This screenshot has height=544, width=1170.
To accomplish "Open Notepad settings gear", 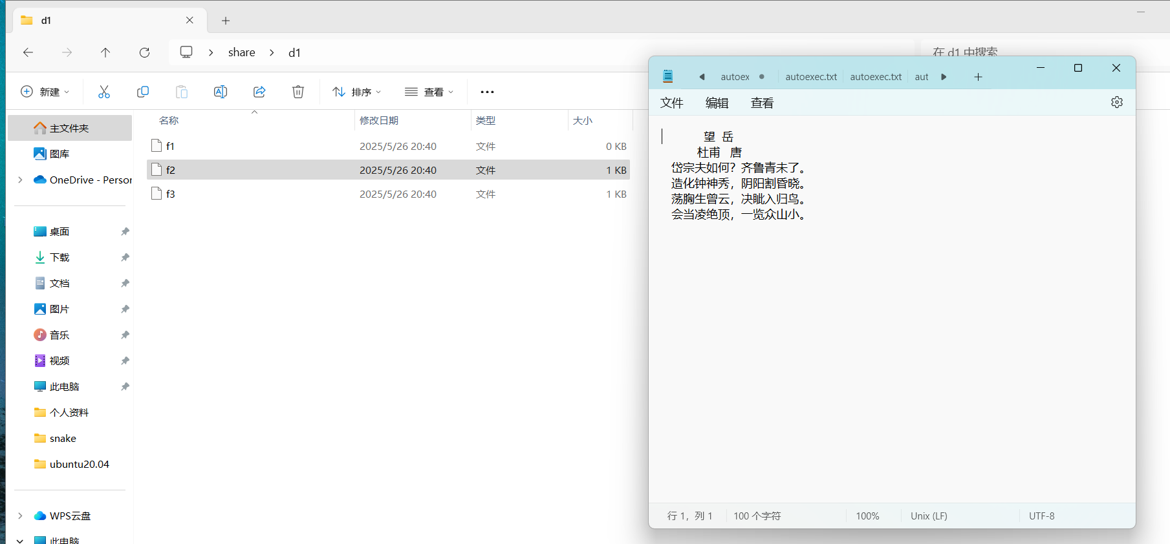I will click(1117, 102).
